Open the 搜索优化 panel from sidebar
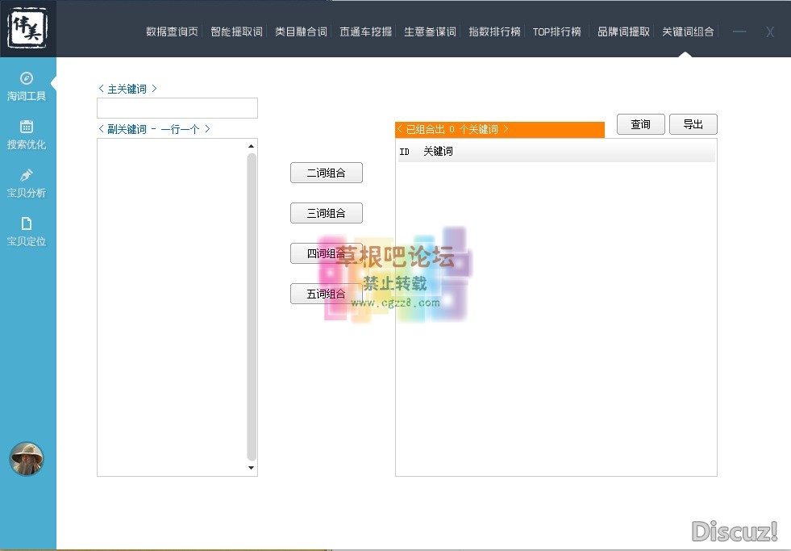The image size is (791, 551). point(27,135)
